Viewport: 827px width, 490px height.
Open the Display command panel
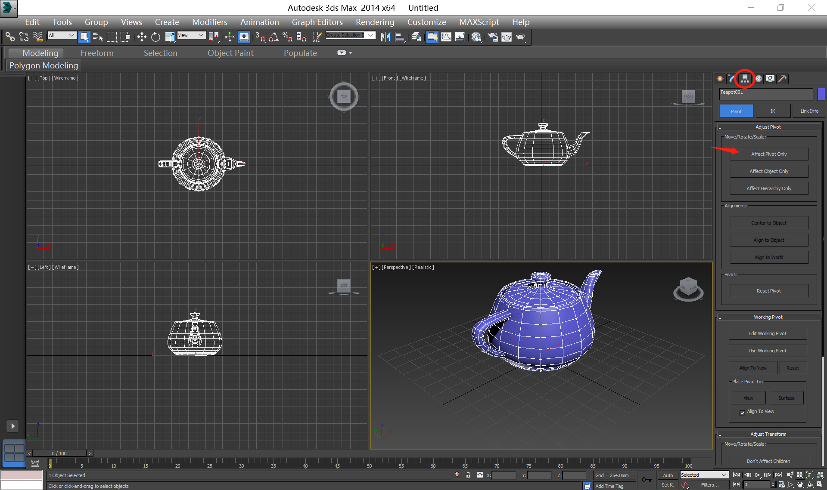coord(771,79)
